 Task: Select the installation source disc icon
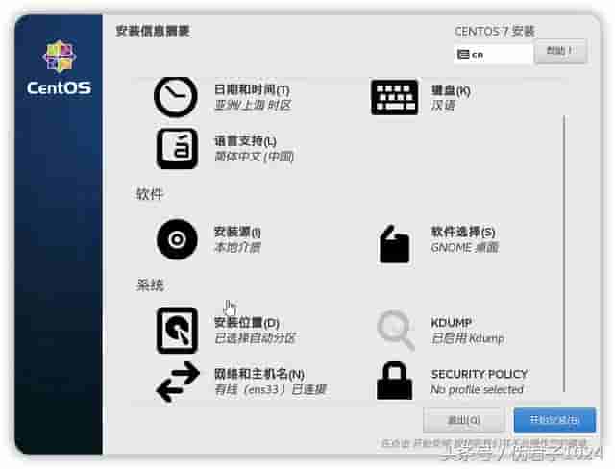177,239
